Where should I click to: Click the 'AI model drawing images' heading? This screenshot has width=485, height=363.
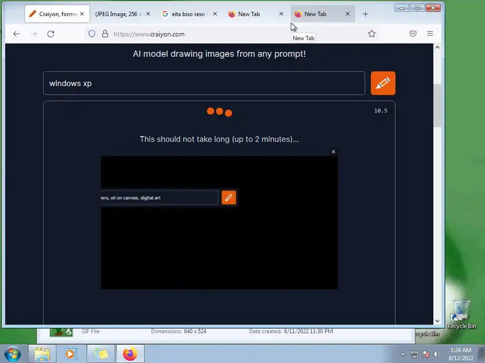pos(219,54)
